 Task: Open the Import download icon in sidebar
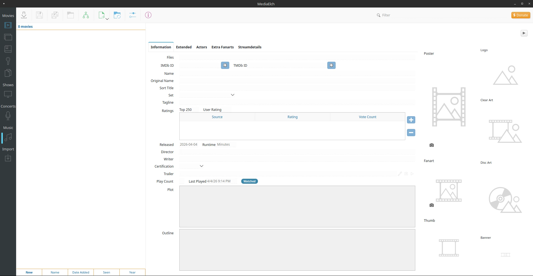pyautogui.click(x=8, y=158)
